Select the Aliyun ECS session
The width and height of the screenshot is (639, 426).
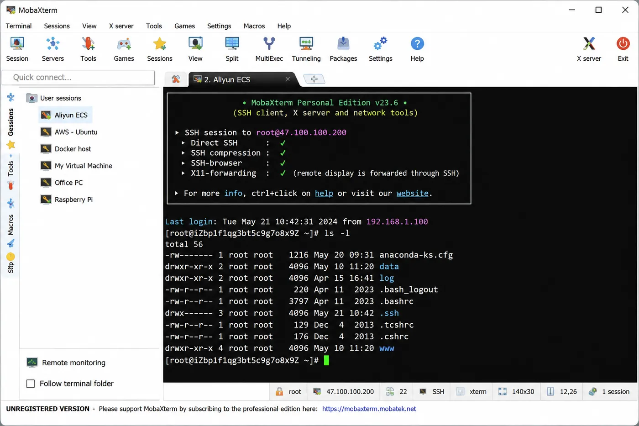(66, 115)
